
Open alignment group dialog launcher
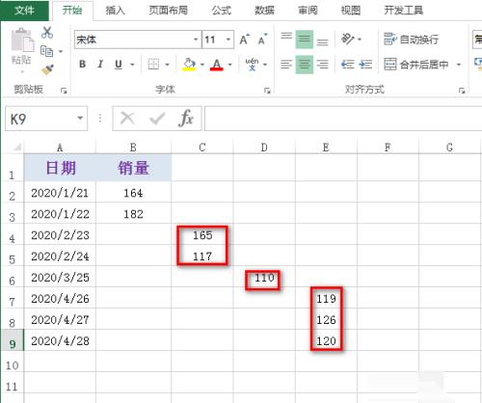click(462, 91)
